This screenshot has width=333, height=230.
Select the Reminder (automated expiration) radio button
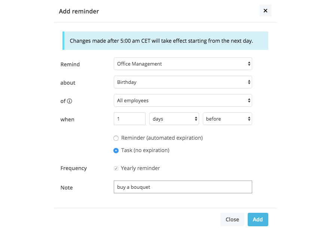click(x=116, y=138)
